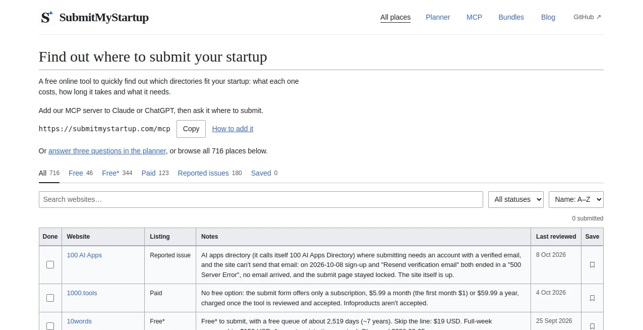Open the Bundles page

pos(511,17)
